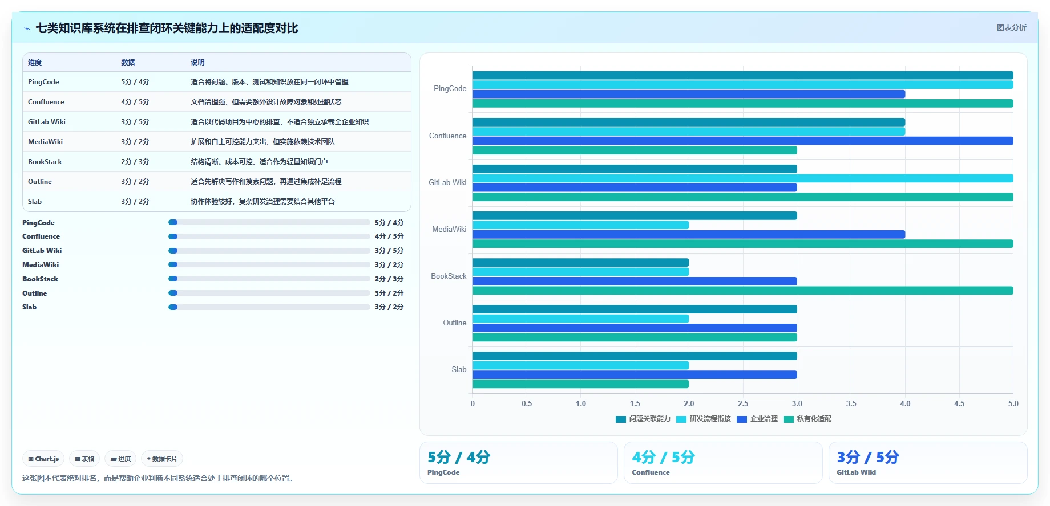Viewport: 1050px width, 506px height.
Task: Click the Slab progress bar
Action: [x=269, y=307]
